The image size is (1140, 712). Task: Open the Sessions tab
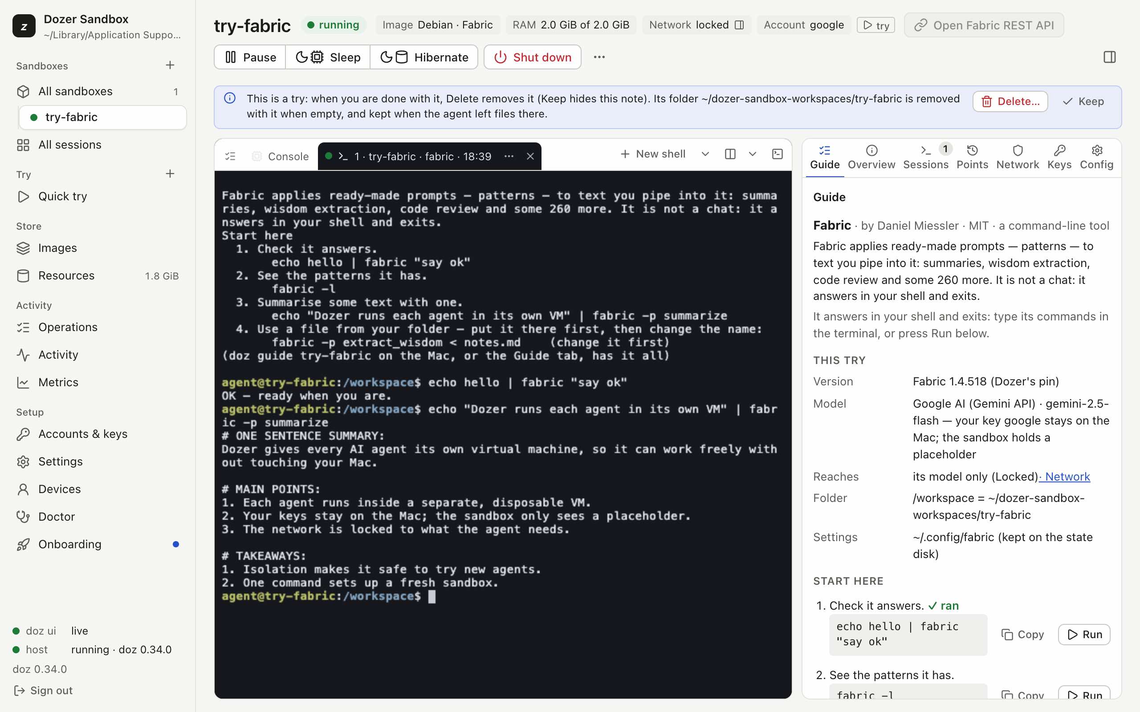(x=926, y=157)
